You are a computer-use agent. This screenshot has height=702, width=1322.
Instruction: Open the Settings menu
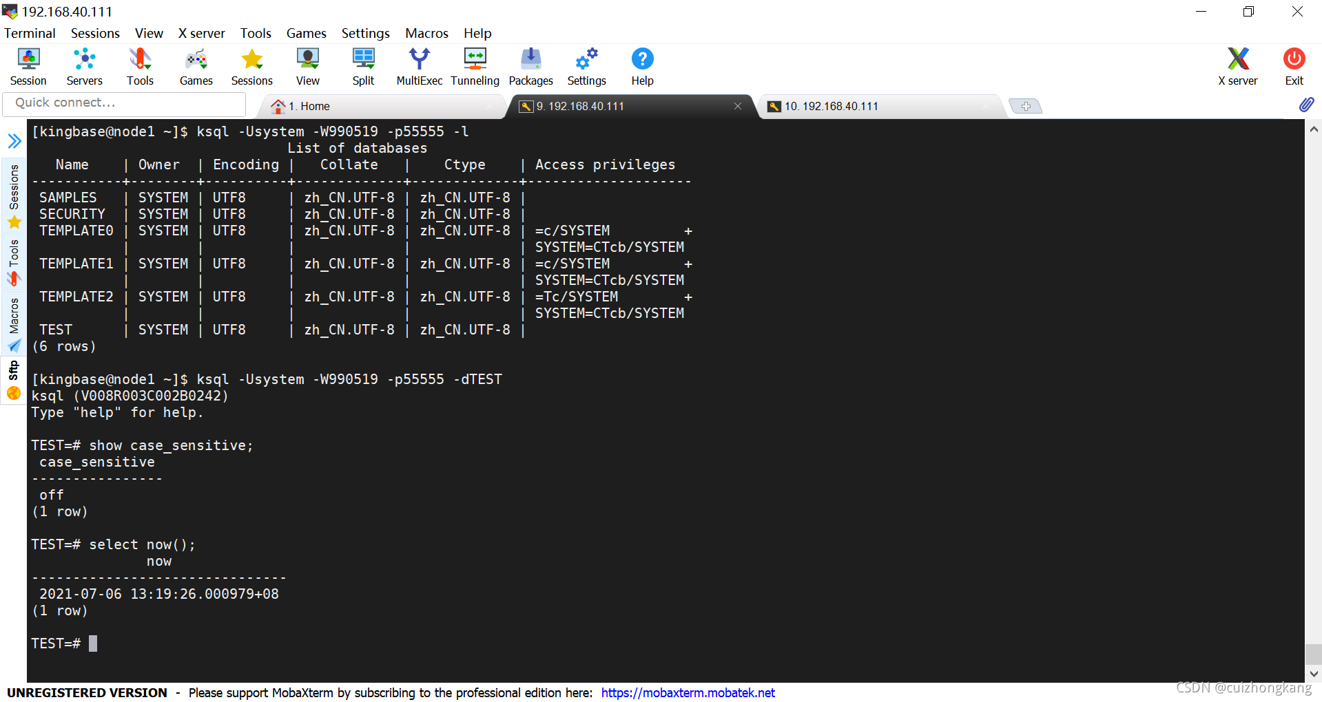pyautogui.click(x=365, y=33)
